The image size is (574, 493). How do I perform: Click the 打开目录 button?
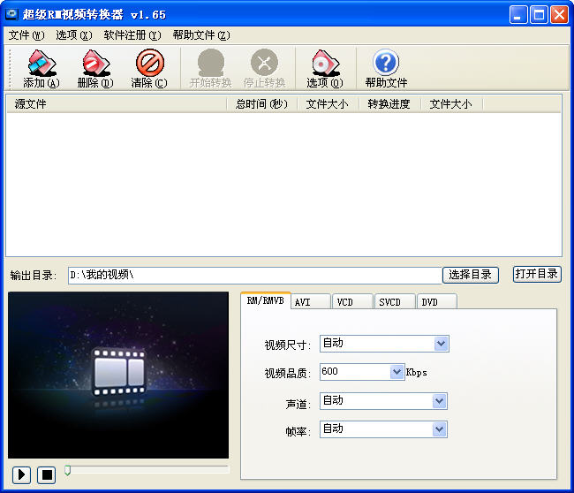pos(537,274)
